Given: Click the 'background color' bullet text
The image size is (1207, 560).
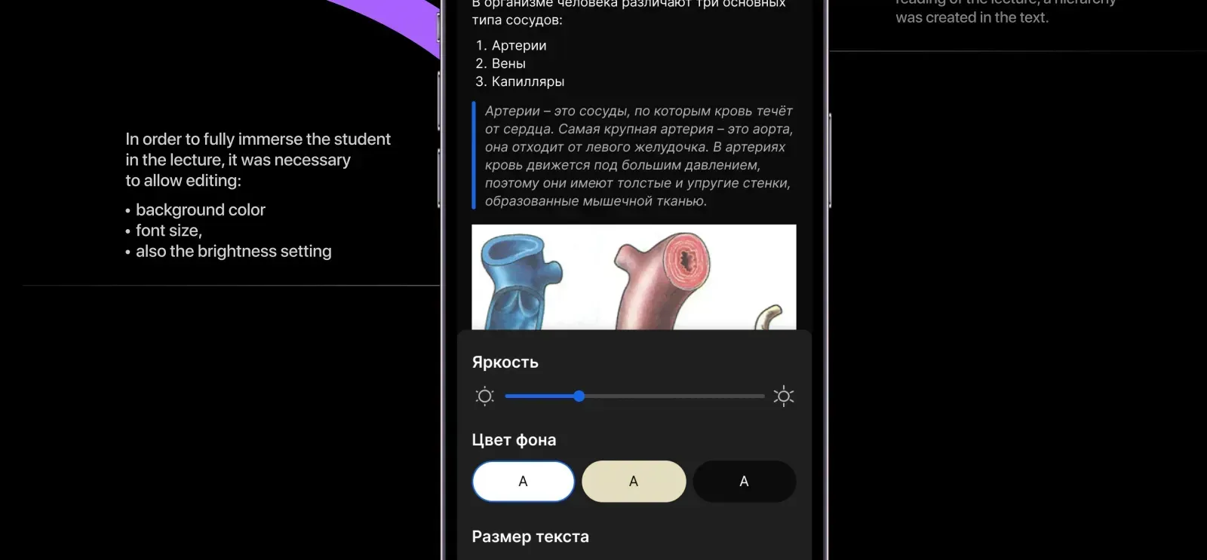Looking at the screenshot, I should 201,210.
